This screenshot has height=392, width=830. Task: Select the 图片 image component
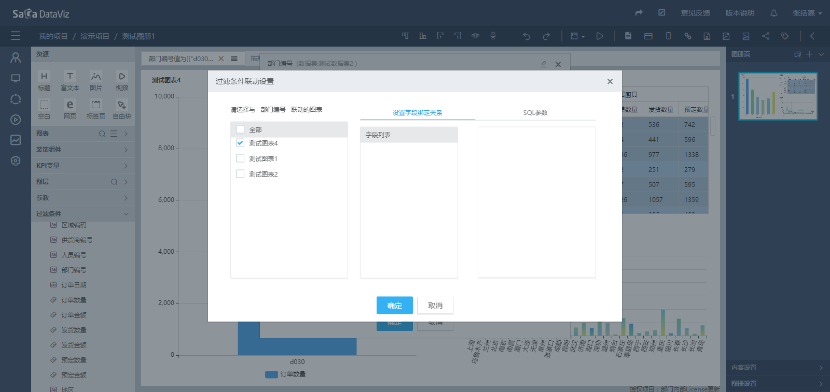coord(96,81)
